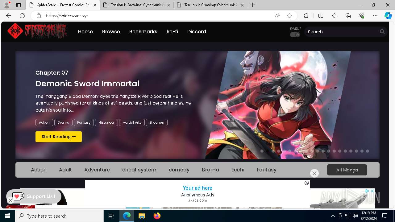Click the address bar URL
Screen dimensions: 395x222
coord(67,16)
